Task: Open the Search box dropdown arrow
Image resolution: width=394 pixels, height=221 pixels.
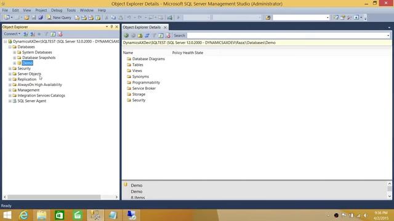Action: [x=388, y=36]
